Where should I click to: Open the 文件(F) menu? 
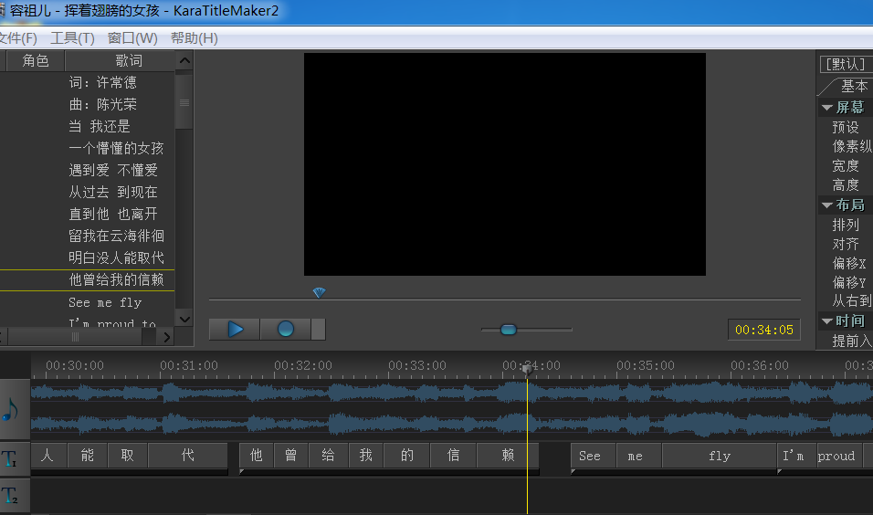18,38
